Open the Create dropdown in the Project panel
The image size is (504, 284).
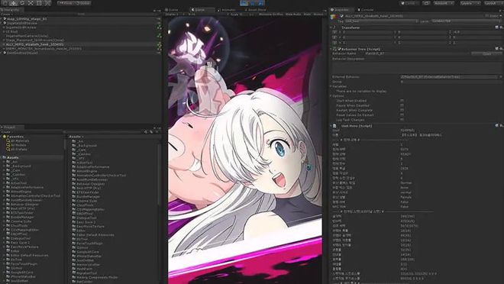(x=7, y=132)
